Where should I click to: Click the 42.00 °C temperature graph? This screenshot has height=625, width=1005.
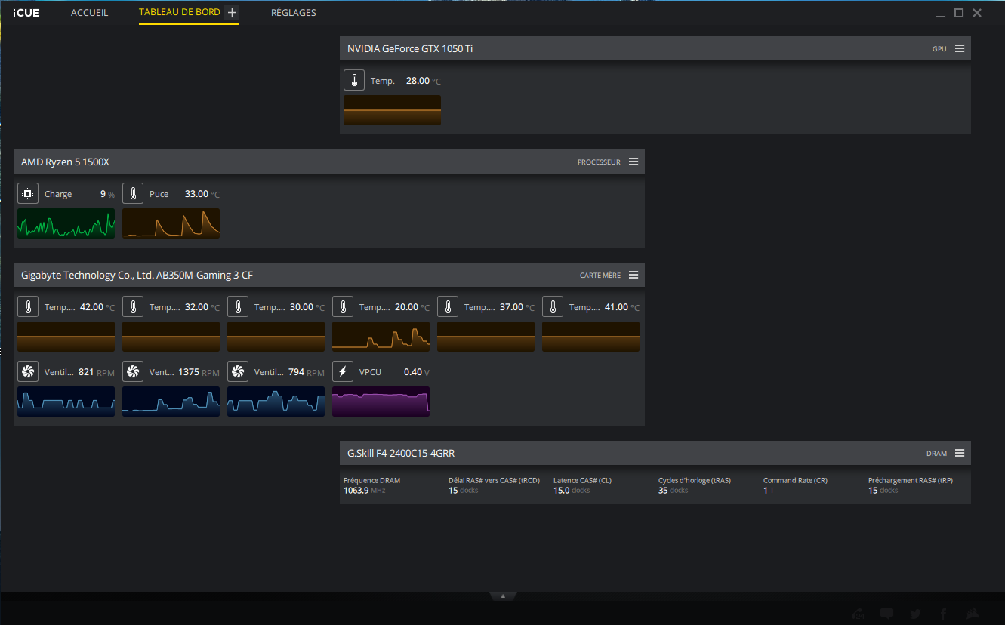pos(66,337)
